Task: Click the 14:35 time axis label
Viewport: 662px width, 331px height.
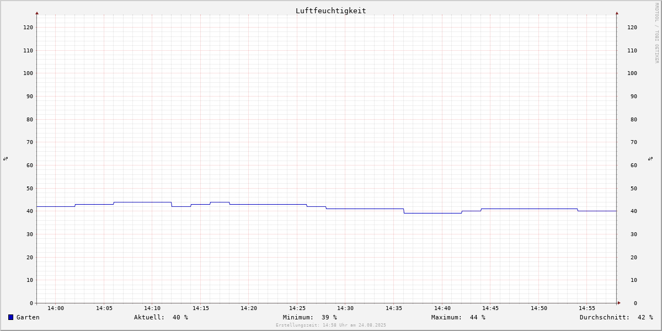Action: 394,308
